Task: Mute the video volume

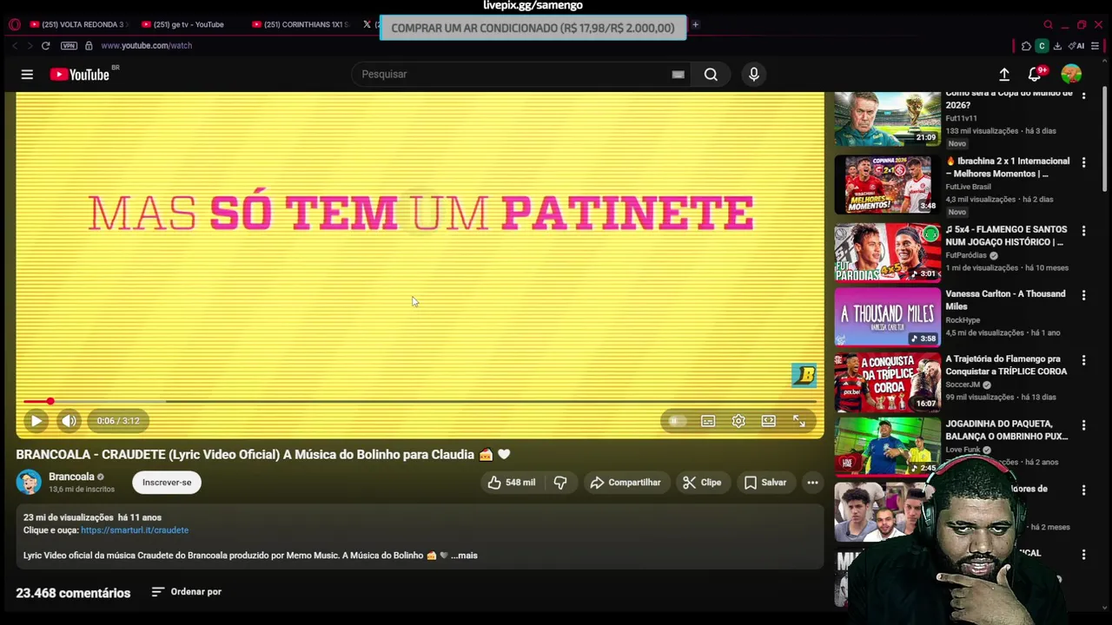Action: tap(69, 421)
